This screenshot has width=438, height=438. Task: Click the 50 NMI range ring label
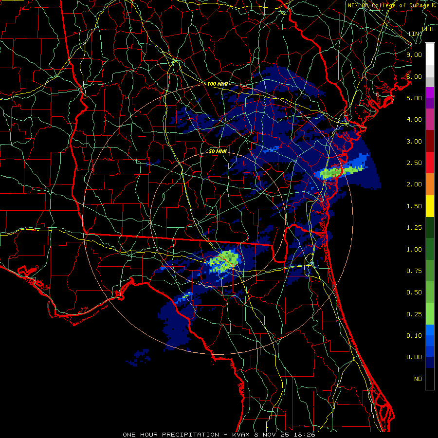(x=218, y=151)
